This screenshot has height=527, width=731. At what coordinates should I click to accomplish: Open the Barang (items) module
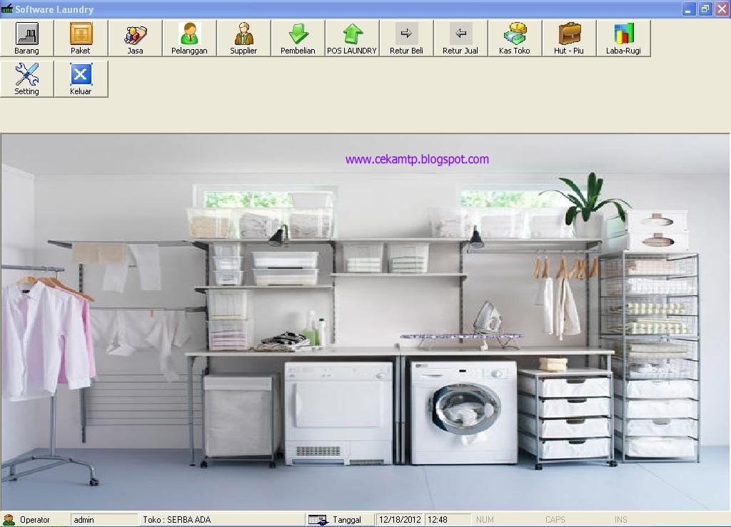coord(26,39)
